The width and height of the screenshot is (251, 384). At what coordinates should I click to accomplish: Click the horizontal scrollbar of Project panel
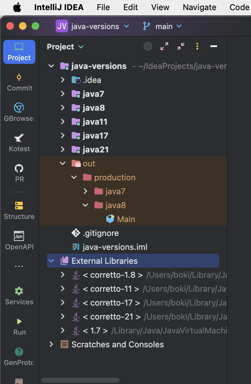(x=80, y=380)
